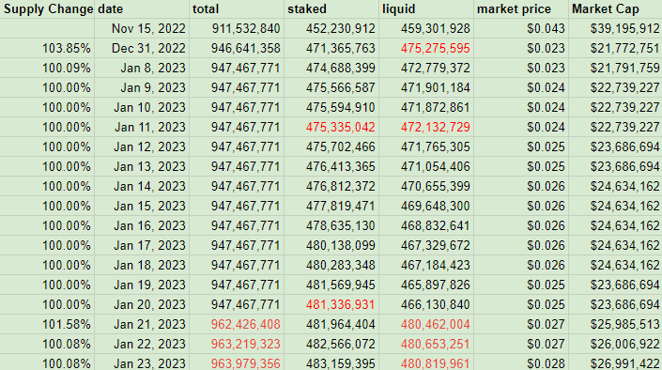Click red total cell 963,219,323

(x=237, y=344)
